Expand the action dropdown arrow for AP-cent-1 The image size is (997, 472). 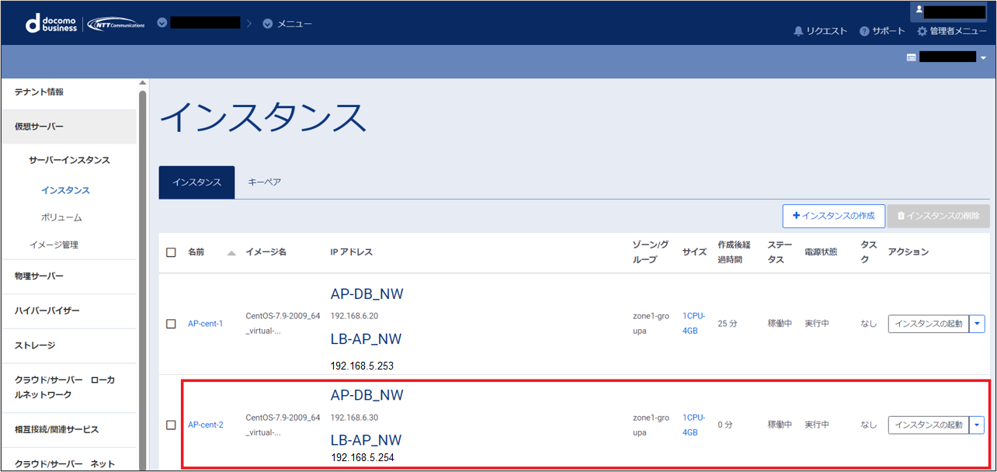tap(977, 324)
